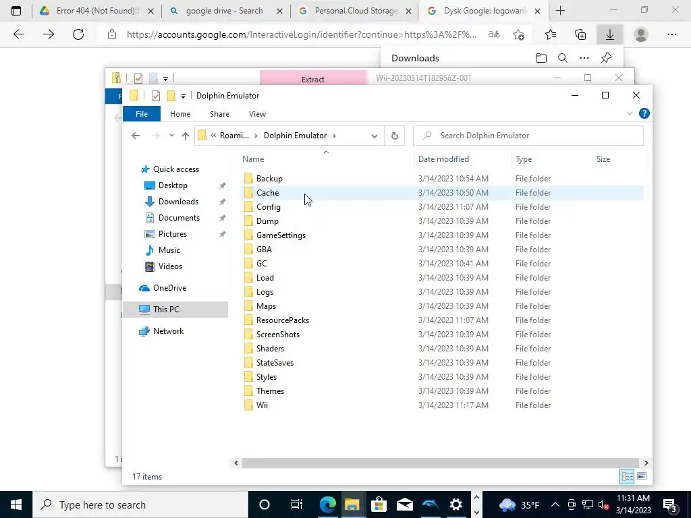
Task: Add this page to favorites
Action: pyautogui.click(x=519, y=34)
